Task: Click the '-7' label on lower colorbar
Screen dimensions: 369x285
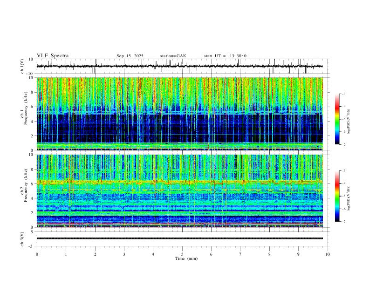Action: [343, 222]
